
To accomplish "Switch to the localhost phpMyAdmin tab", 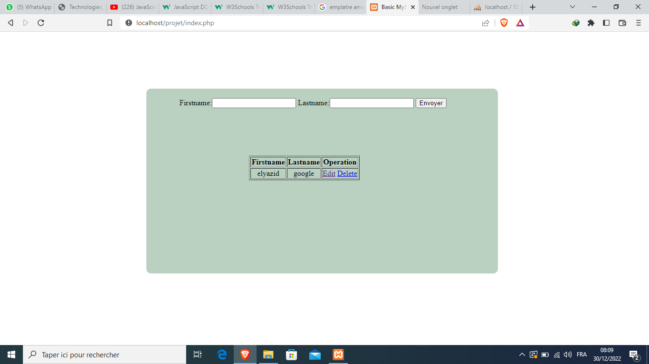I will (496, 7).
